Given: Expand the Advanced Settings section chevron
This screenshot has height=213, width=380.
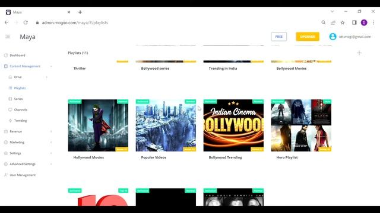Looking at the screenshot, I should tap(51, 164).
